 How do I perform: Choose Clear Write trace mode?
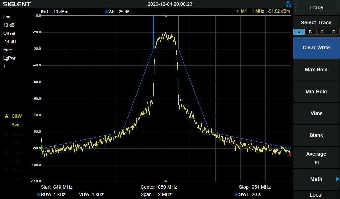(x=316, y=48)
